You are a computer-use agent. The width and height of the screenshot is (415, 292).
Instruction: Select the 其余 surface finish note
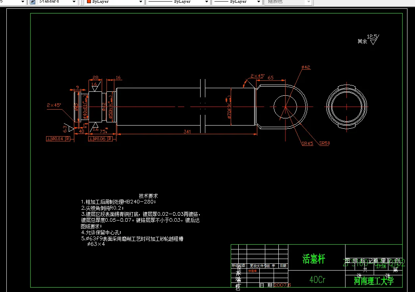tap(362, 41)
